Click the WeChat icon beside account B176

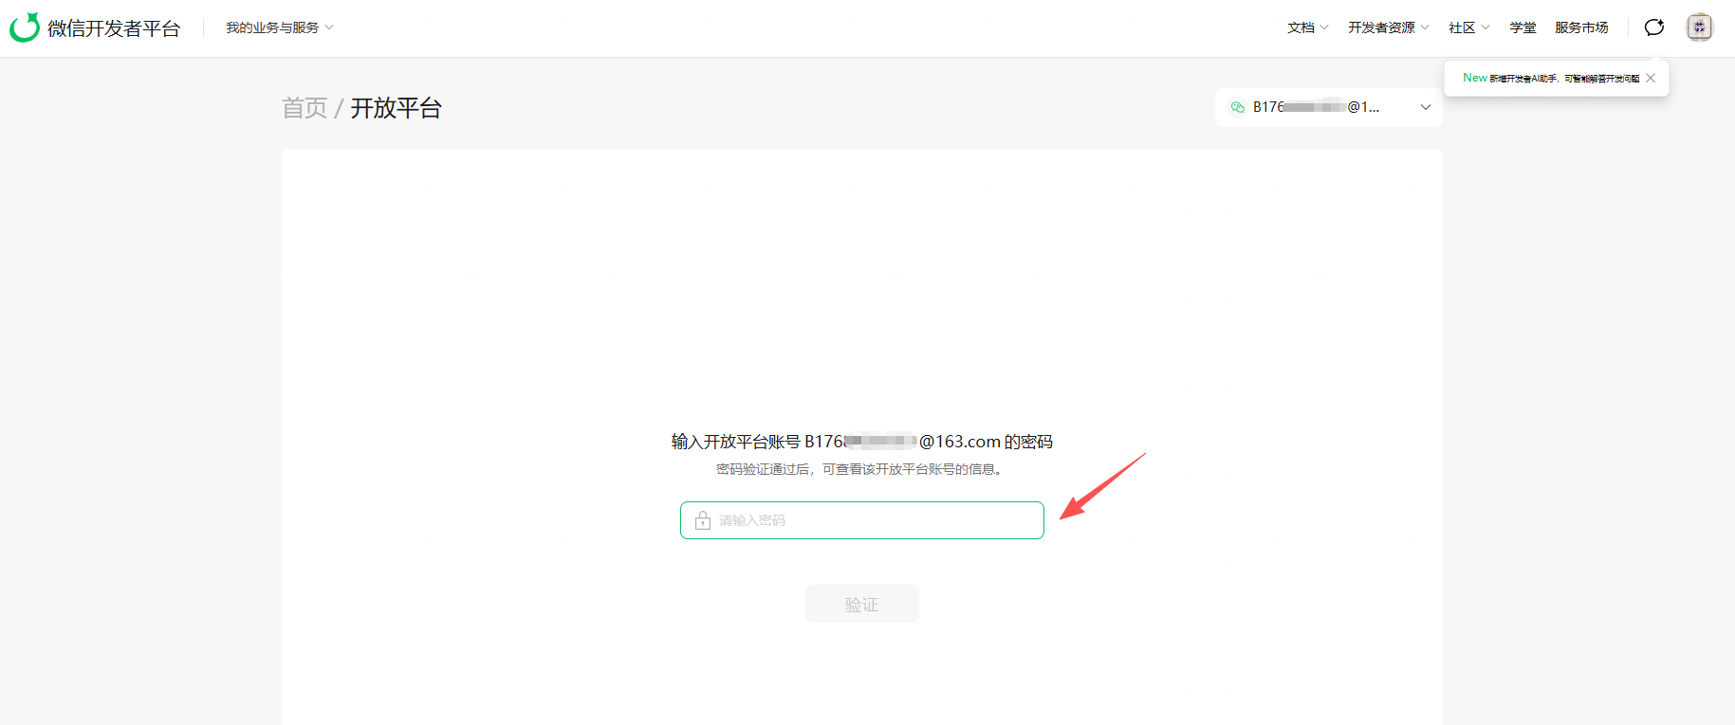1237,107
